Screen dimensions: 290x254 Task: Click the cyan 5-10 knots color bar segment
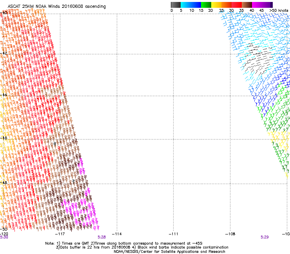point(186,5)
